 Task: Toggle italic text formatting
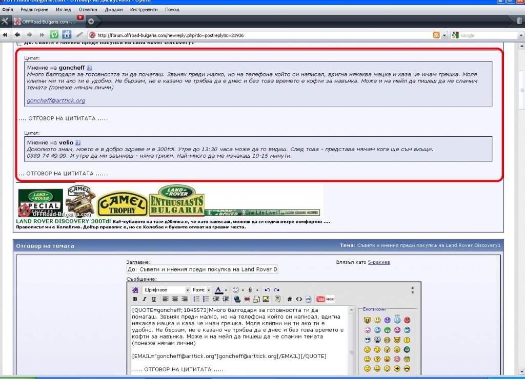[145, 299]
